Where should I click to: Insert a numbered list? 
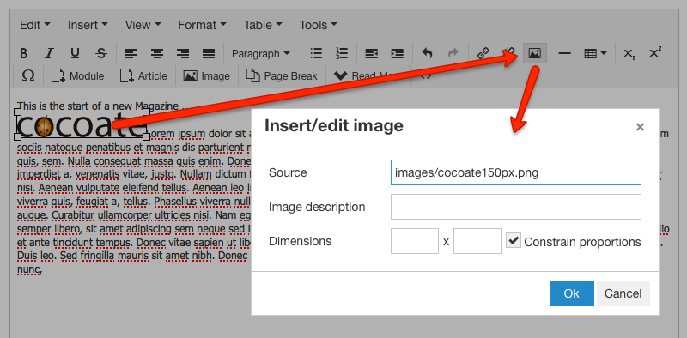[x=342, y=54]
